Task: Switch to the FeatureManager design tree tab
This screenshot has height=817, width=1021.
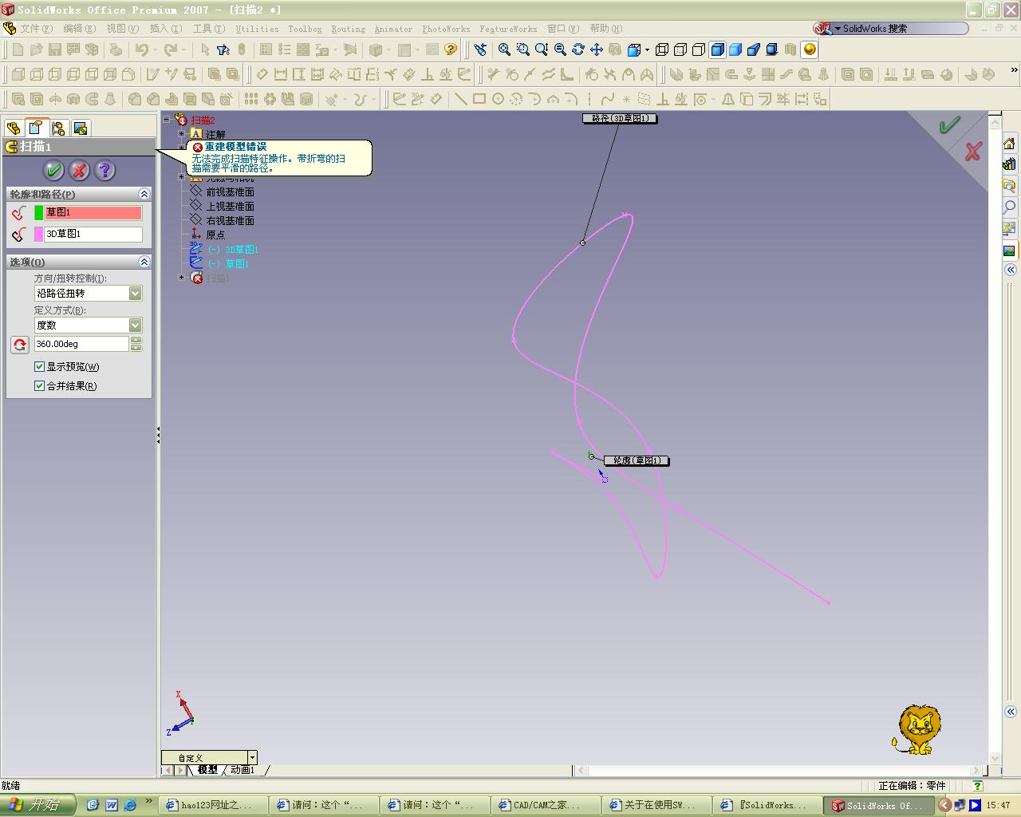Action: 14,128
